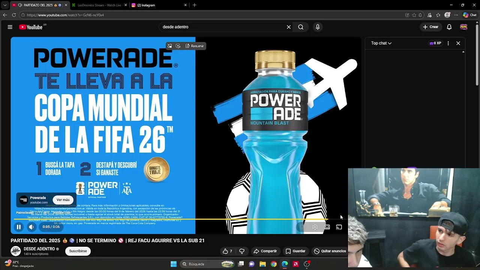Open the YouTube account avatar menu

coord(464,27)
